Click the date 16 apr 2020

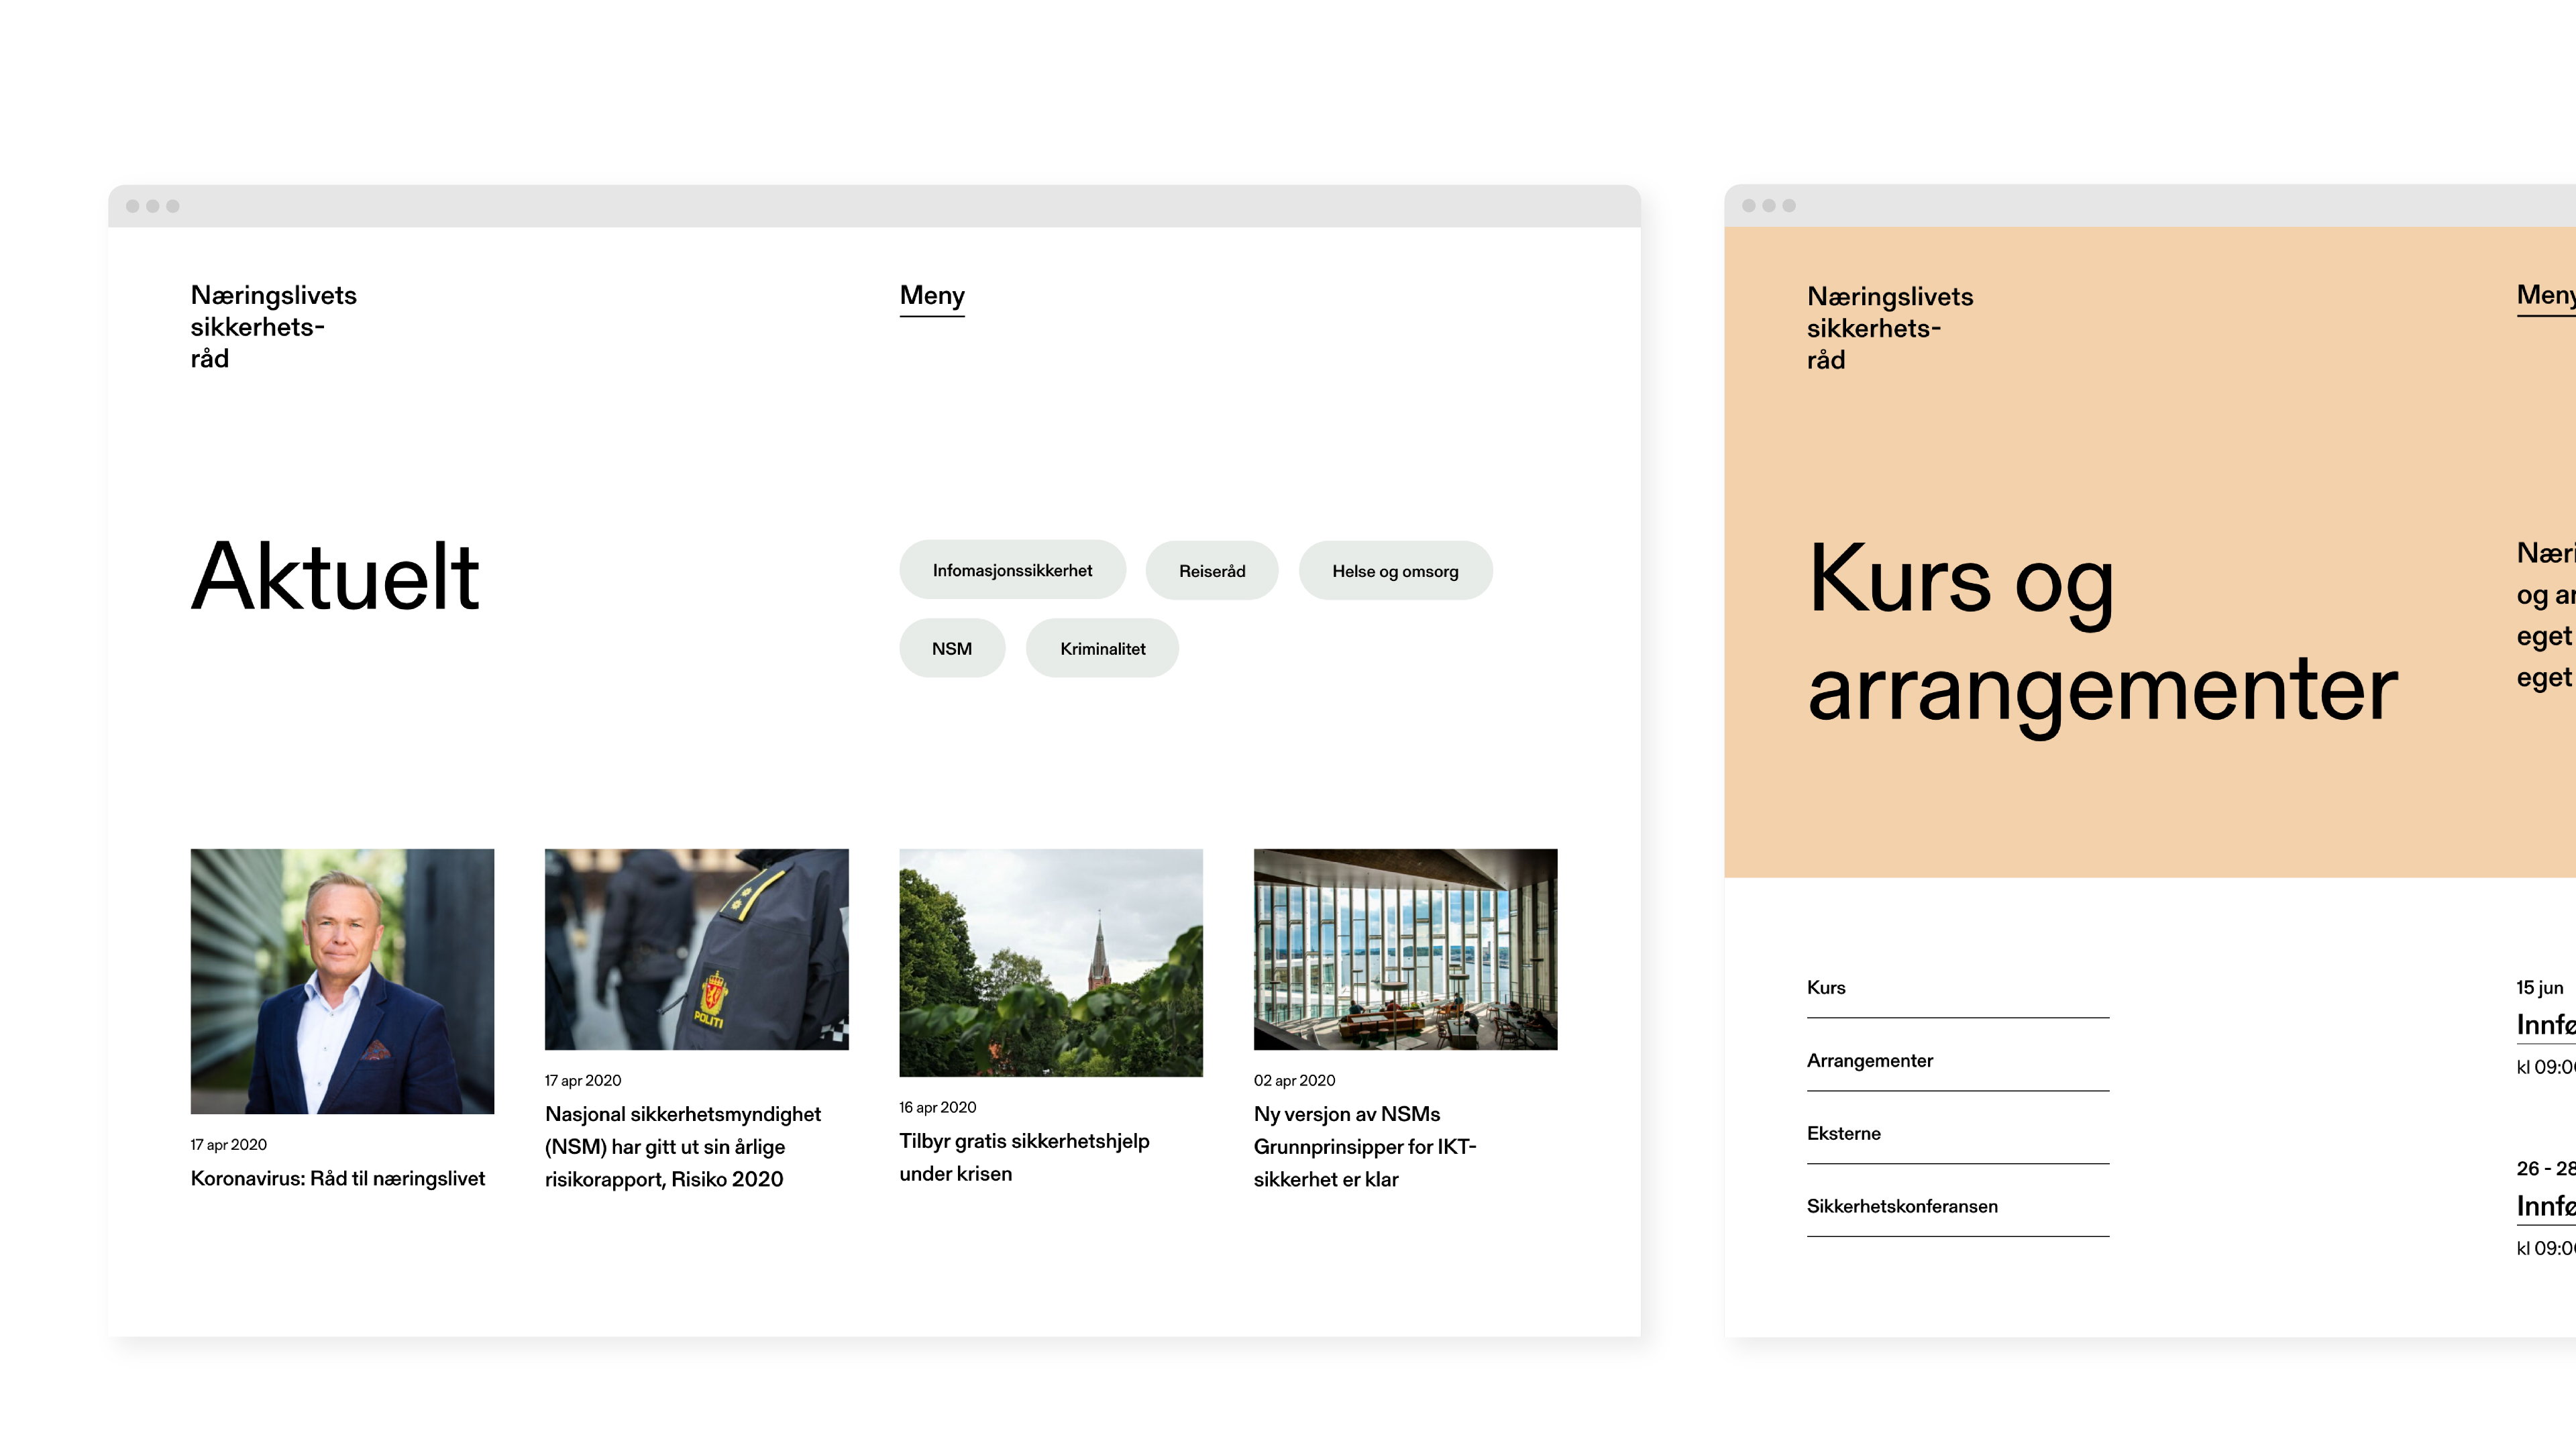[937, 1107]
